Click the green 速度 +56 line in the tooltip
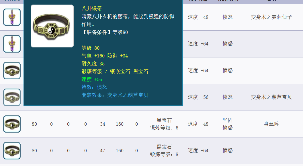 tap(92, 79)
